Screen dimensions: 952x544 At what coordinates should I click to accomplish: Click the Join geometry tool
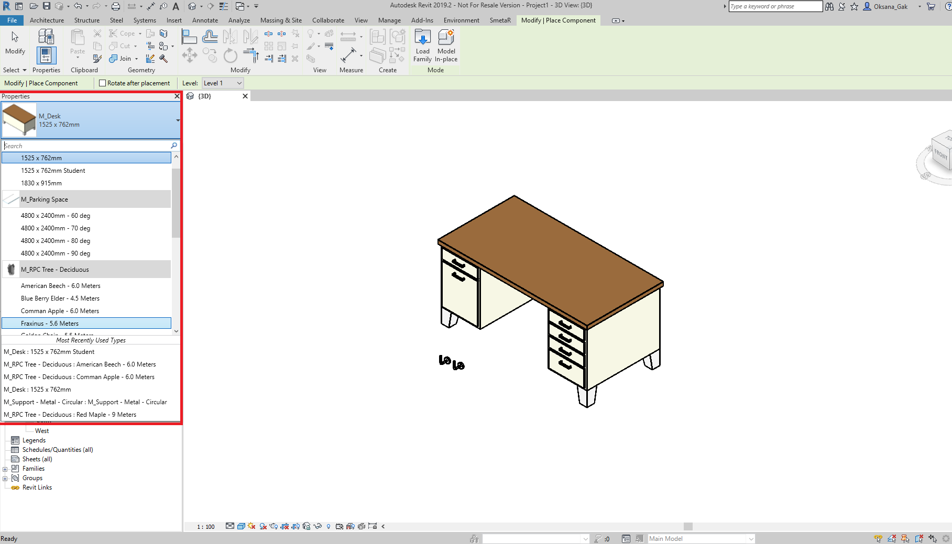click(x=121, y=59)
